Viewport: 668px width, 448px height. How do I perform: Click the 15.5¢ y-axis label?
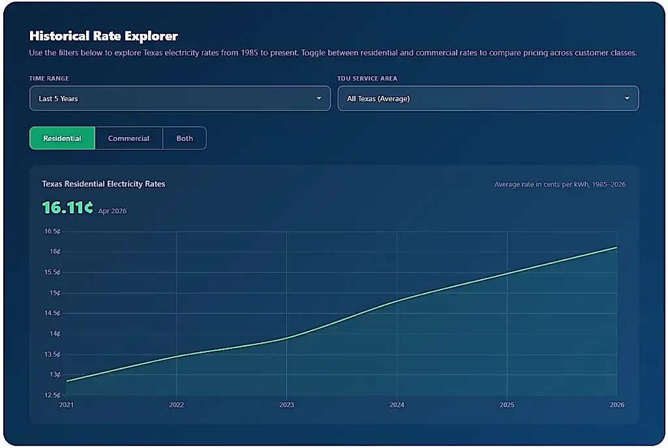coord(52,272)
